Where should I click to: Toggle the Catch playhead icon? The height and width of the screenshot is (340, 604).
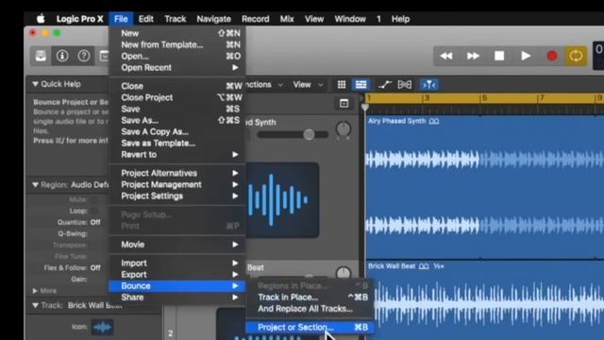tap(429, 84)
